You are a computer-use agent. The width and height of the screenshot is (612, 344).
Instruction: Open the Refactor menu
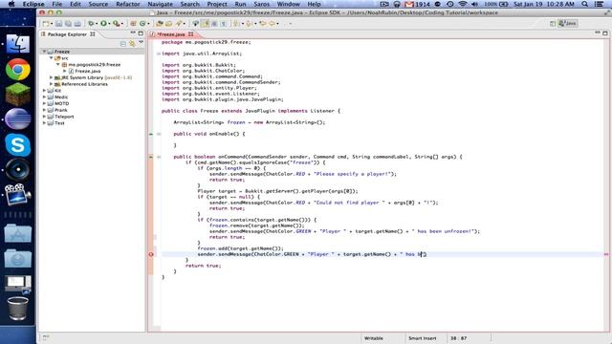pos(127,4)
